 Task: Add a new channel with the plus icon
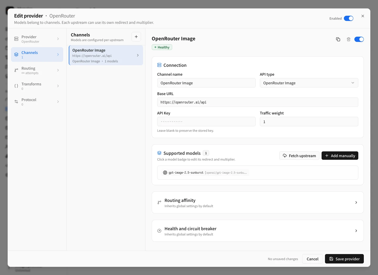136,37
